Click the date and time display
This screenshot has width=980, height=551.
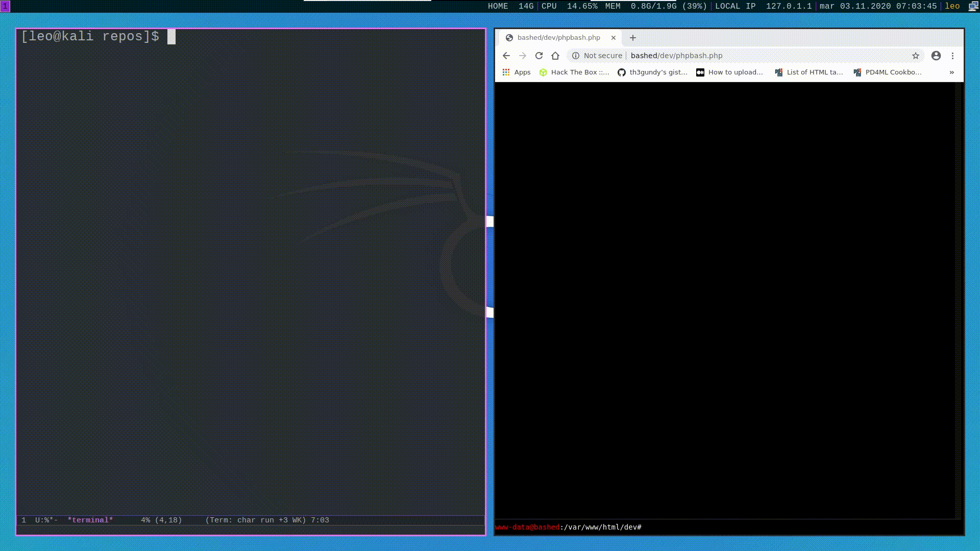[878, 6]
